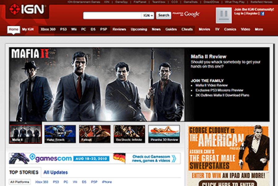The height and width of the screenshot is (186, 278).
Task: Click GameSpy link in top bar
Action: 121,2
